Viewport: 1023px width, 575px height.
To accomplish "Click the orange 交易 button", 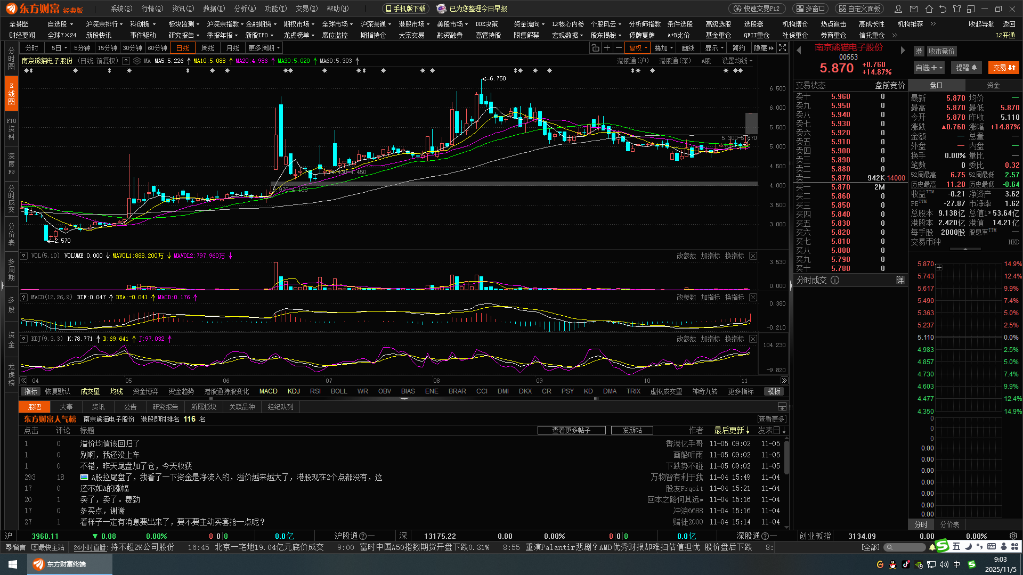I will pos(1003,68).
